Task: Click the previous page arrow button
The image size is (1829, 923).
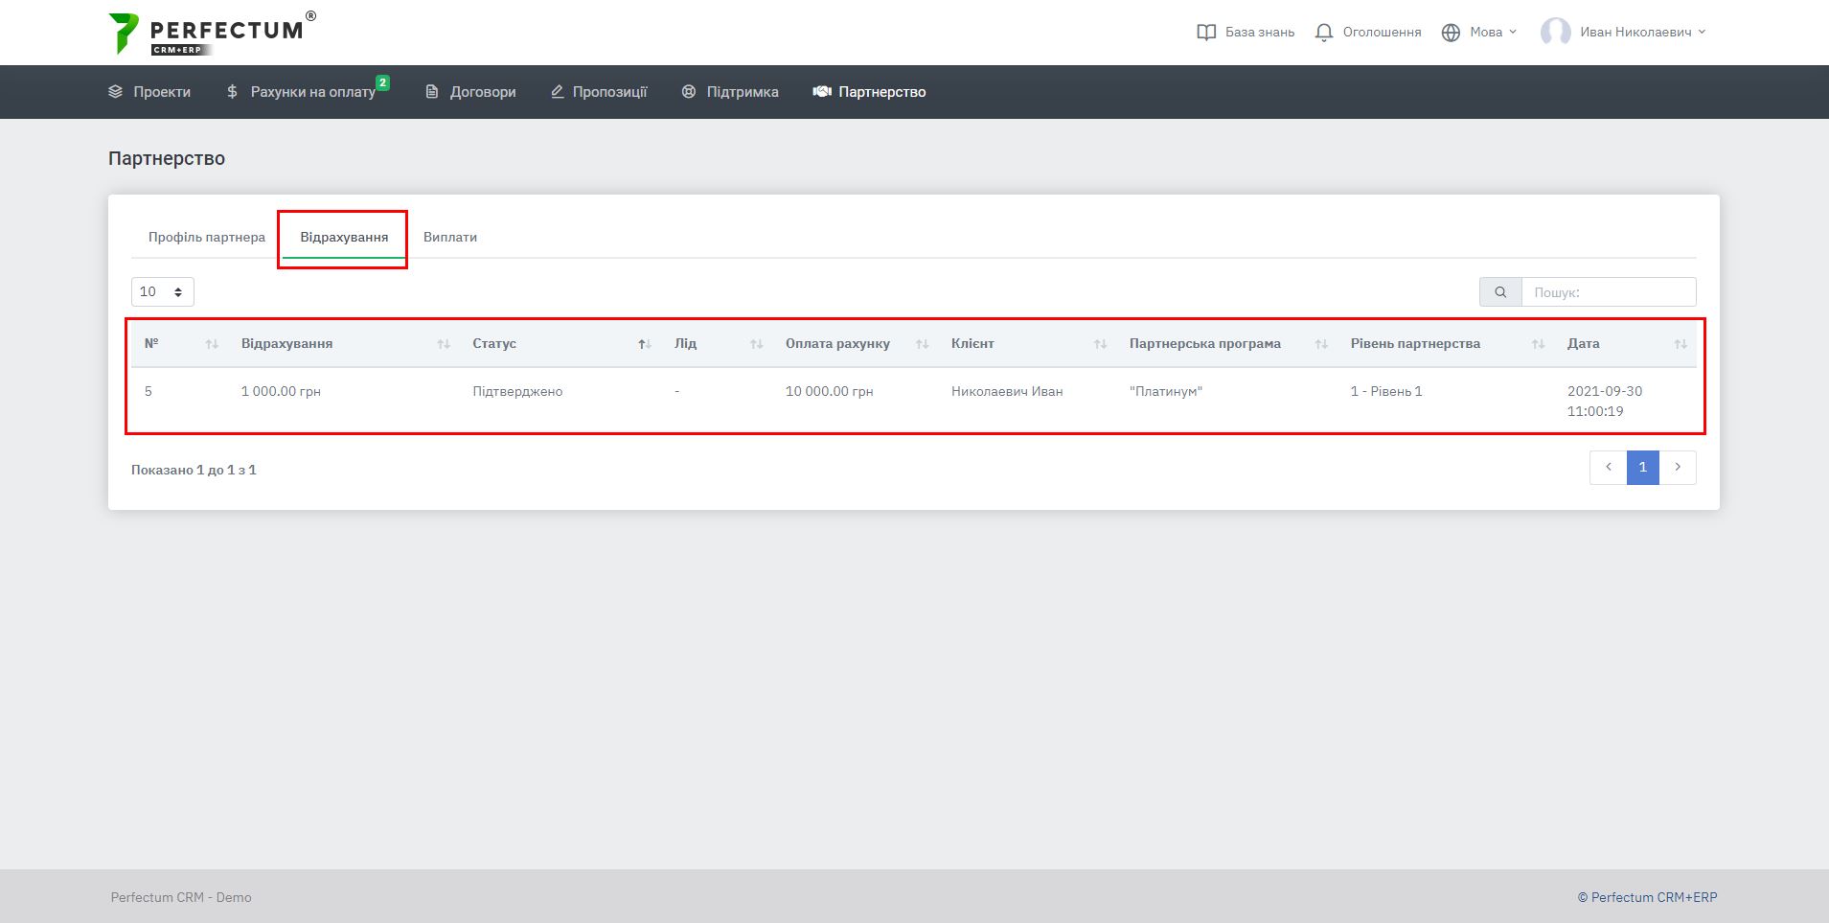Action: coord(1608,468)
